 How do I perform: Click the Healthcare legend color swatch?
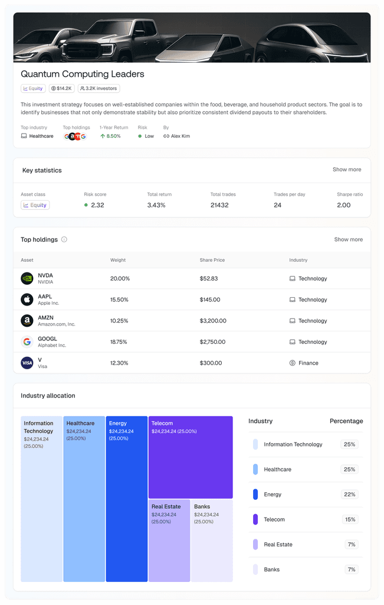click(x=255, y=470)
